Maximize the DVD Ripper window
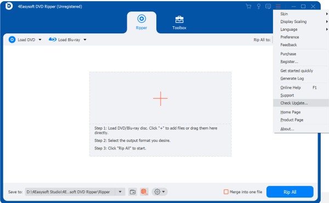This screenshot has height=203, width=329. pyautogui.click(x=303, y=7)
